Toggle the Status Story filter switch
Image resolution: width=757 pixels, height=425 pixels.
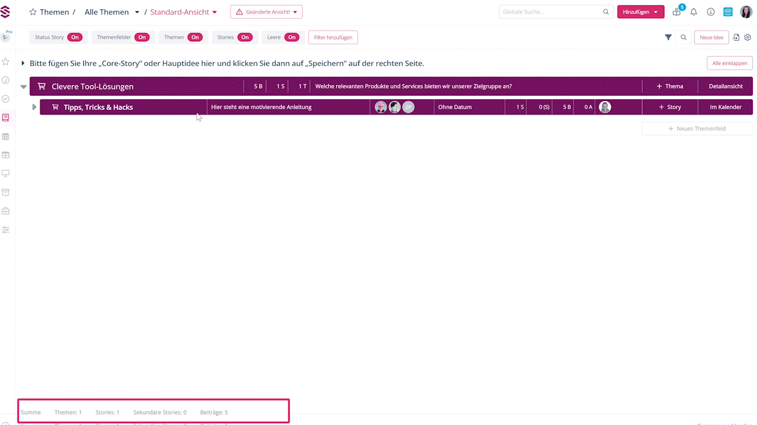[75, 37]
